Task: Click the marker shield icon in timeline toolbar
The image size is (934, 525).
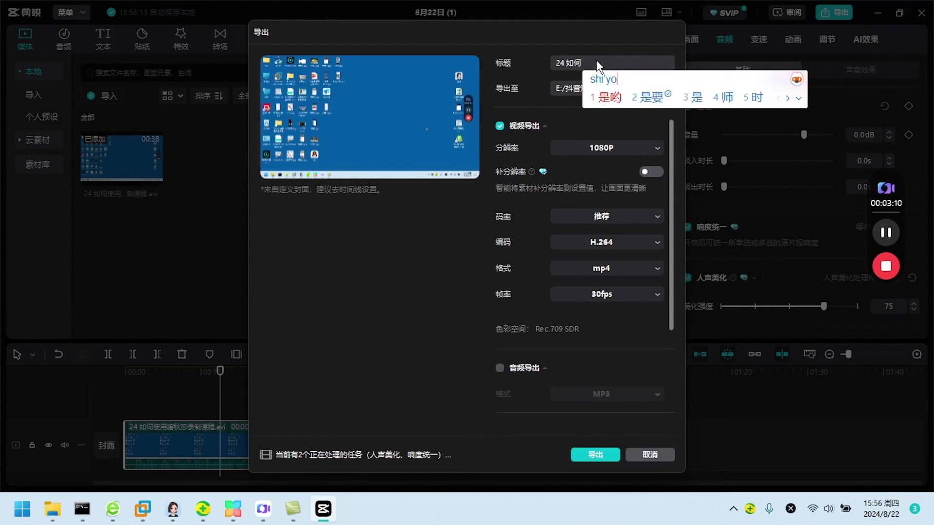Action: pos(209,354)
